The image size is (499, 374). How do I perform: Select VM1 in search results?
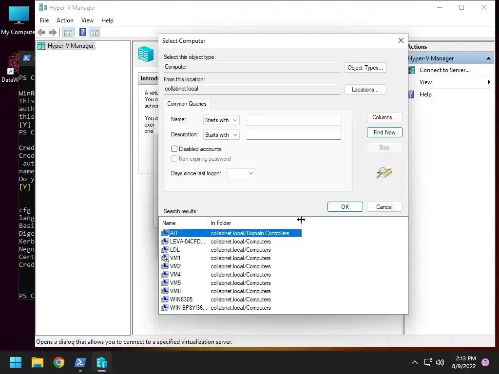point(231,258)
